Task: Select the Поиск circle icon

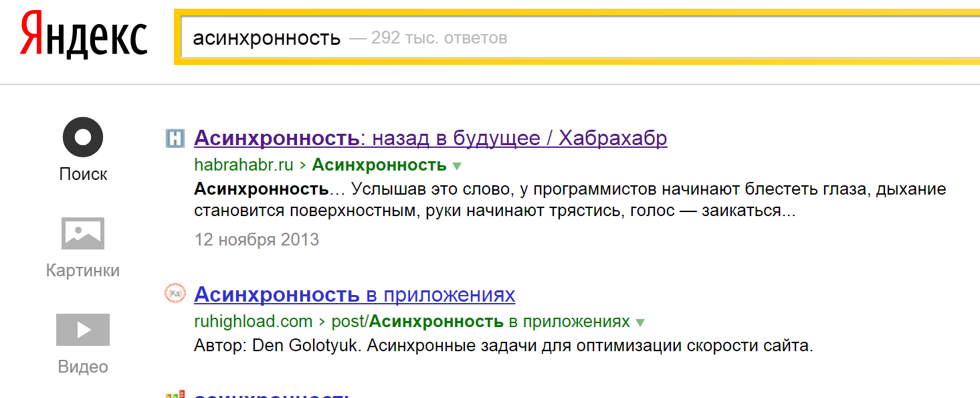Action: coord(83,137)
